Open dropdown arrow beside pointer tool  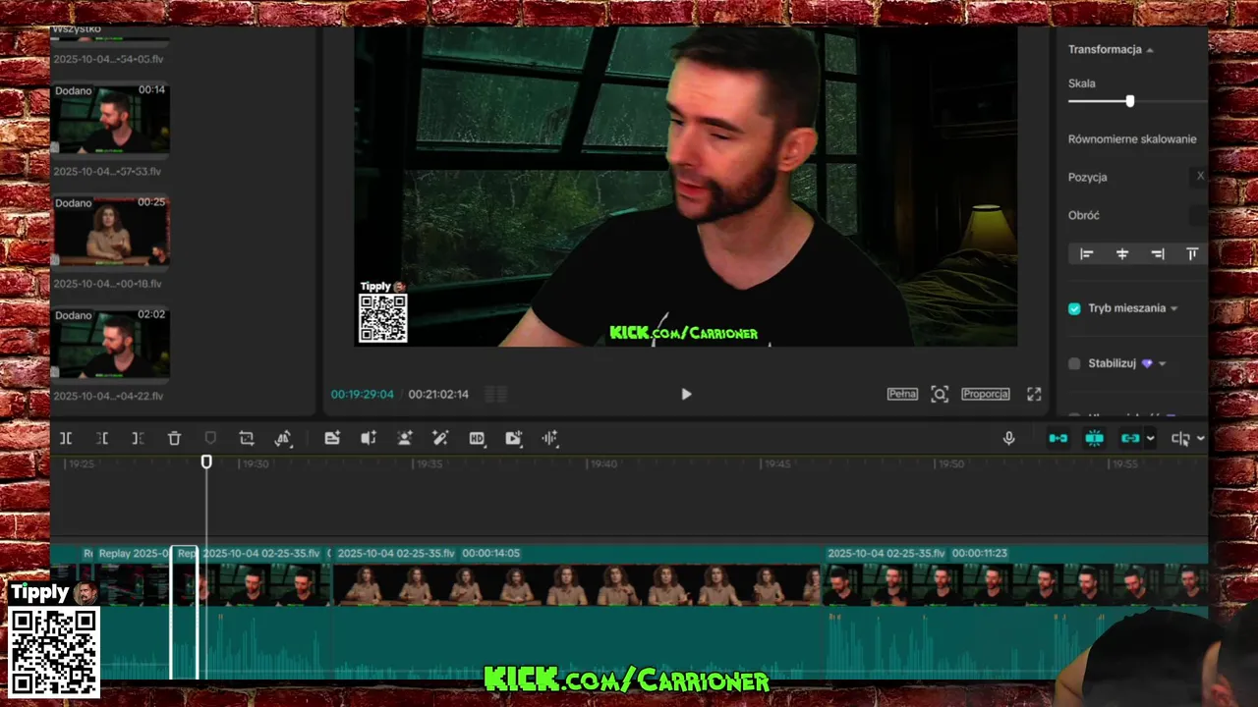coord(1200,439)
